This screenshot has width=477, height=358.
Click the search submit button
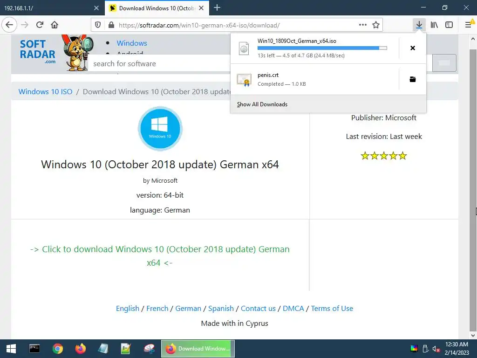[x=444, y=63]
